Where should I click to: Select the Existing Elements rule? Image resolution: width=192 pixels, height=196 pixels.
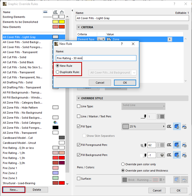[x=34, y=17]
